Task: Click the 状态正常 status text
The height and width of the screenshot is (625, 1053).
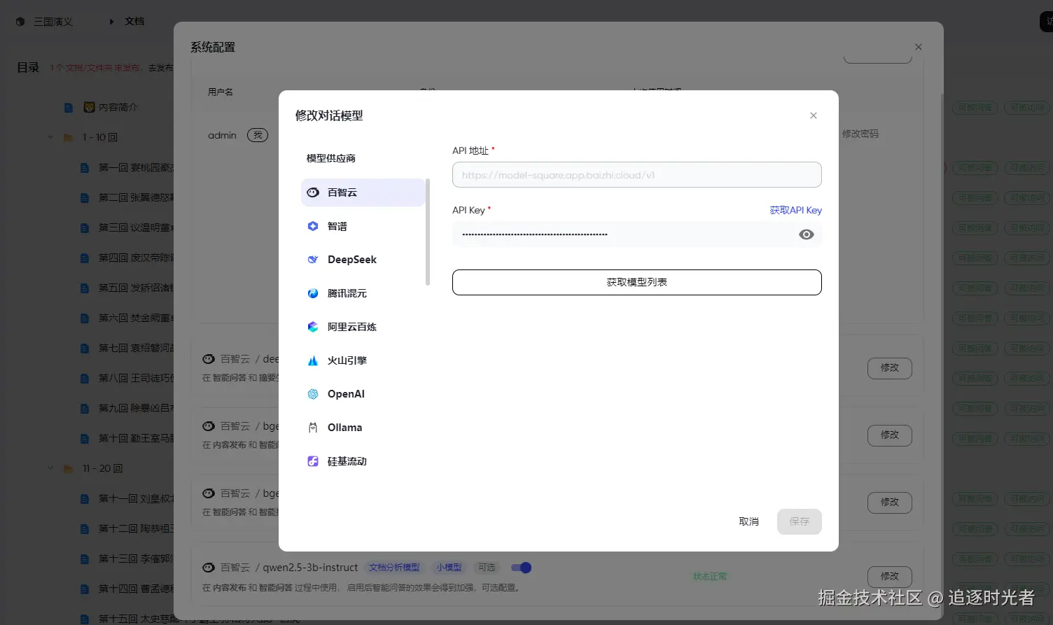Action: [x=710, y=577]
